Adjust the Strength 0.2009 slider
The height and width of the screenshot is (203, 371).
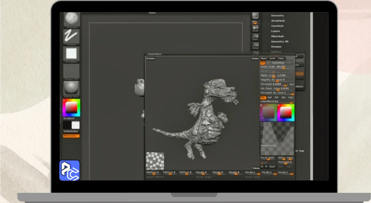274,84
